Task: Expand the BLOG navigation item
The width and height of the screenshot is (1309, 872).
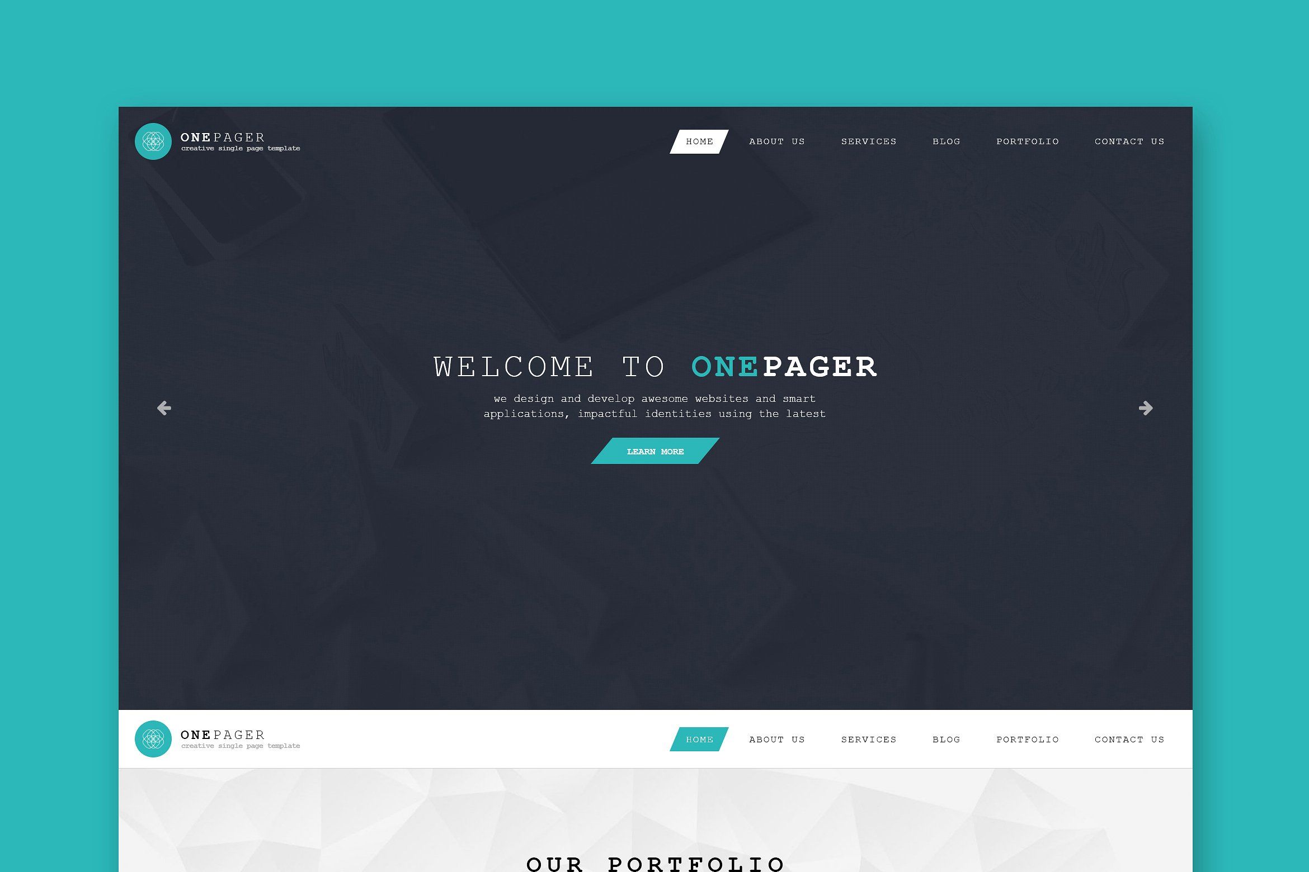Action: [x=946, y=141]
